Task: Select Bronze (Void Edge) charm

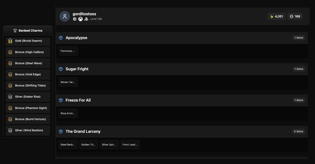Action: coord(28,74)
